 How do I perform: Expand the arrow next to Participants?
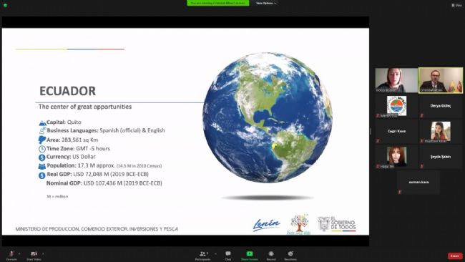pyautogui.click(x=215, y=253)
